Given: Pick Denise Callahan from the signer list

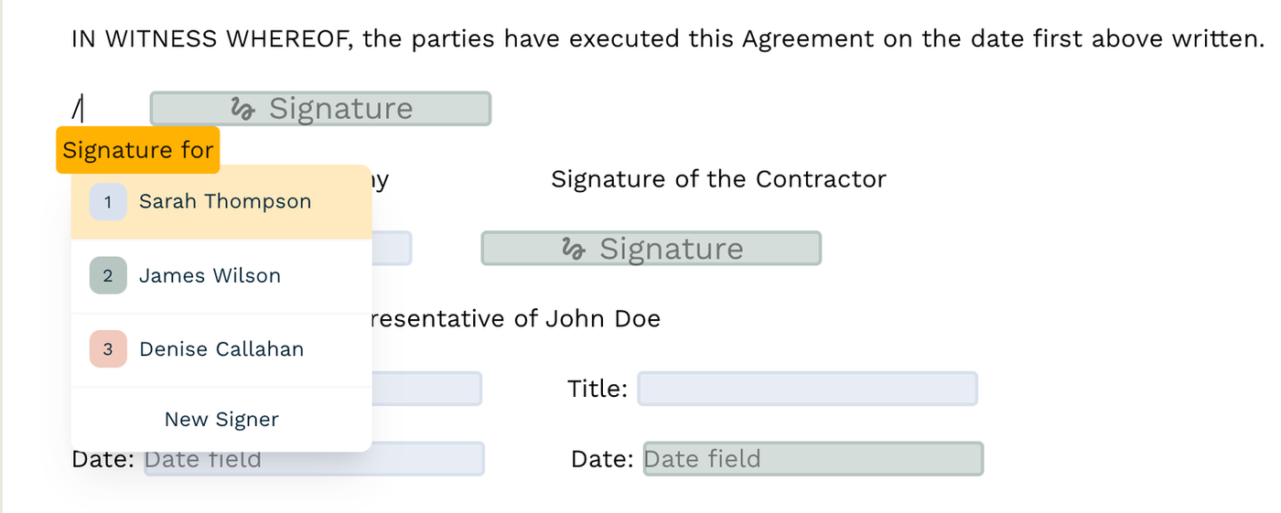Looking at the screenshot, I should (221, 349).
